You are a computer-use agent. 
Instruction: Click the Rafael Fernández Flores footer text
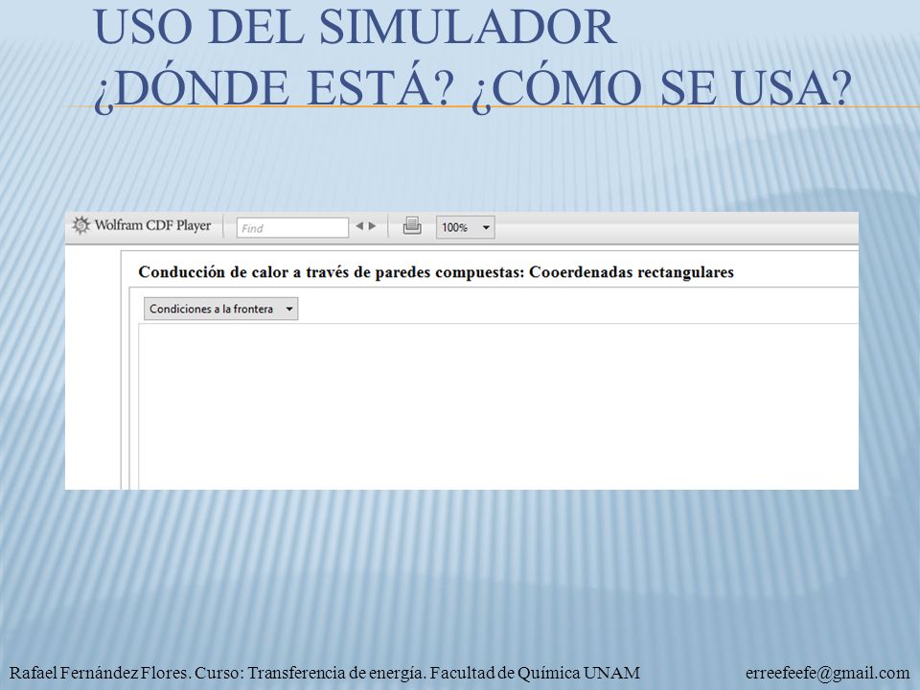324,673
